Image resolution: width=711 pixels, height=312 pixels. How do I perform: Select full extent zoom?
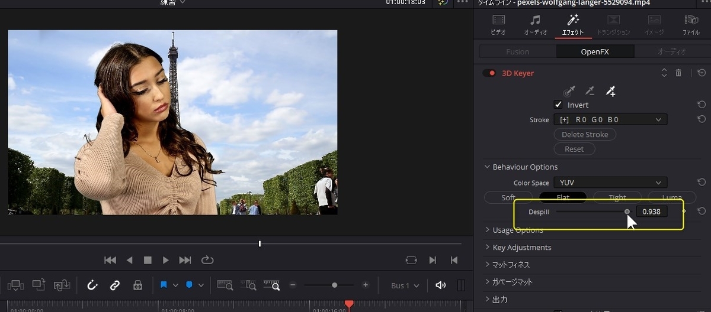pos(225,285)
